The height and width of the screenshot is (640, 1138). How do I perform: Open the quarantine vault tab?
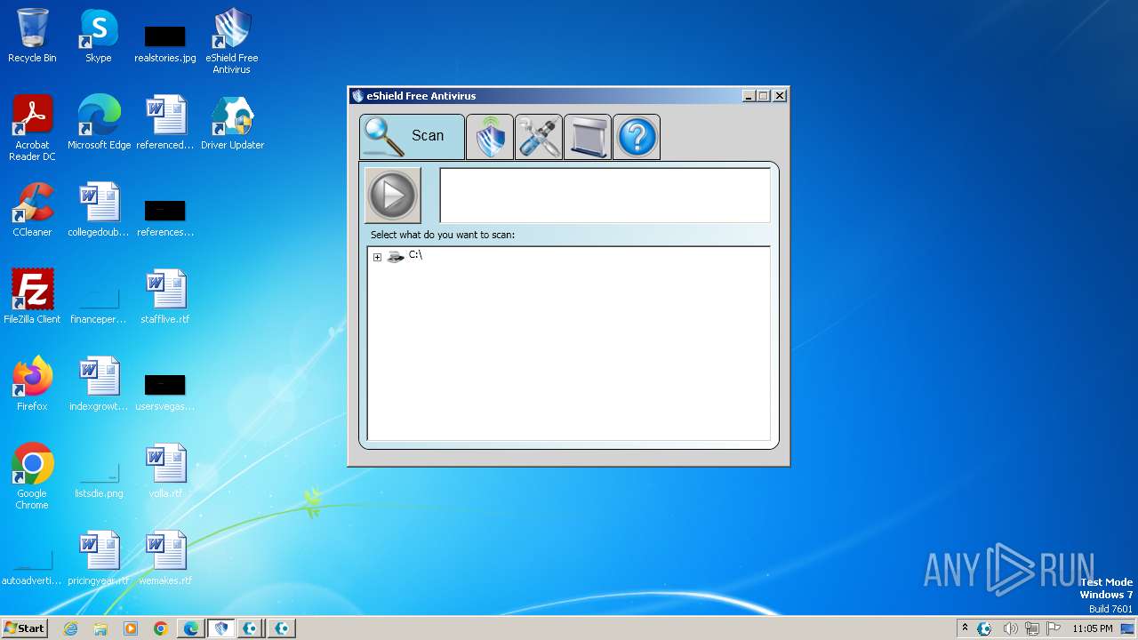click(x=588, y=137)
